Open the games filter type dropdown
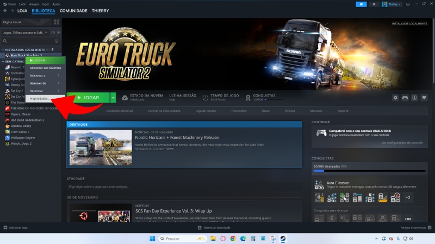 point(25,33)
